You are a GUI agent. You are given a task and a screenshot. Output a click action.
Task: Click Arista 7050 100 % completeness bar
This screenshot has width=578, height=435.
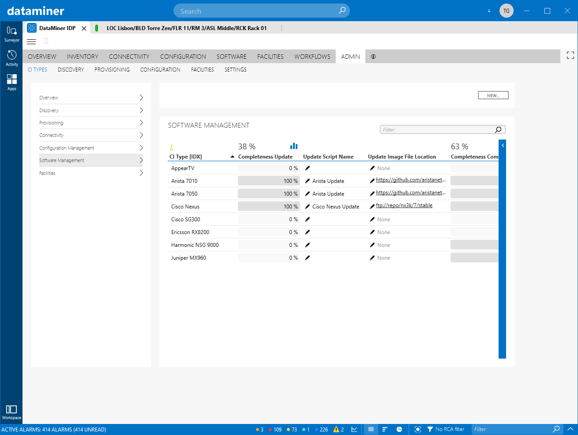(269, 193)
